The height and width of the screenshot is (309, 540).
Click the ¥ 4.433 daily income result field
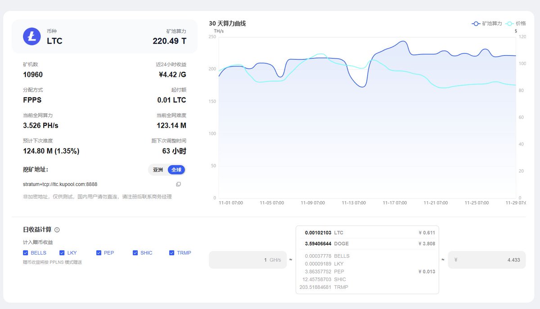pos(486,260)
